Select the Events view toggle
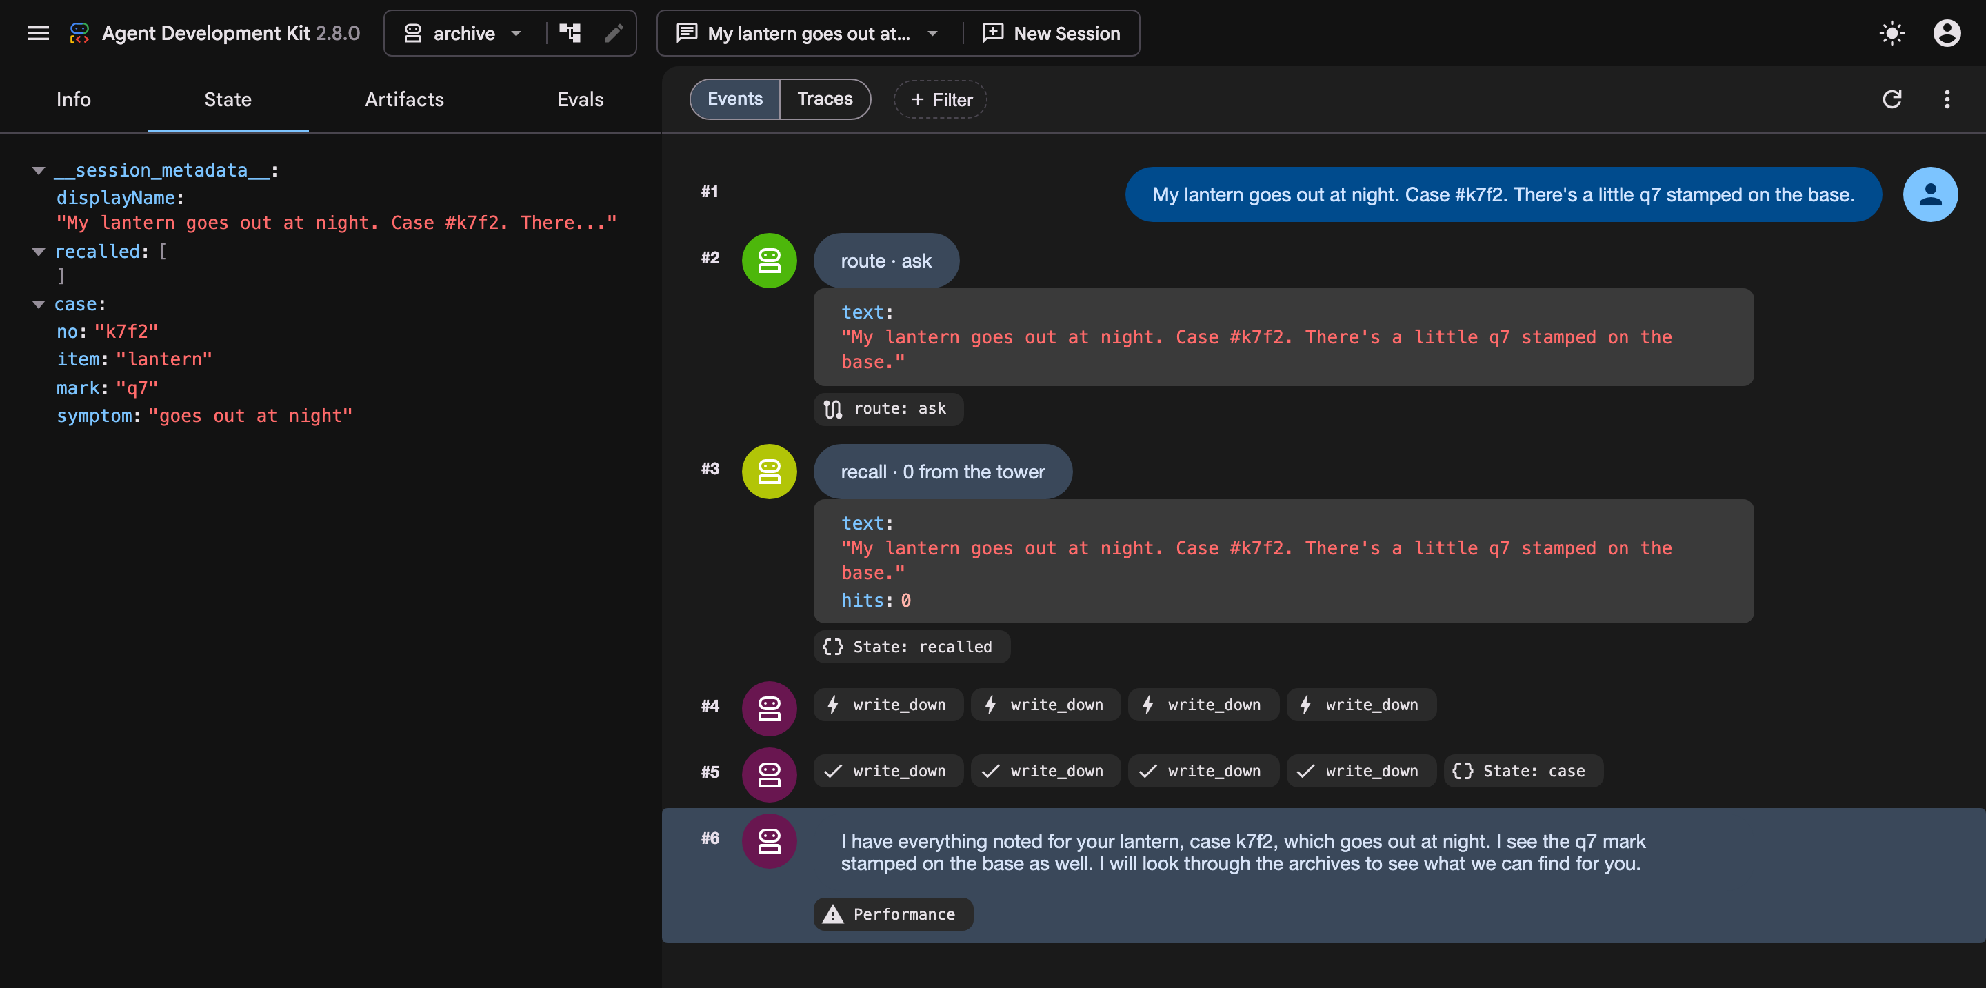The image size is (1986, 988). tap(734, 99)
